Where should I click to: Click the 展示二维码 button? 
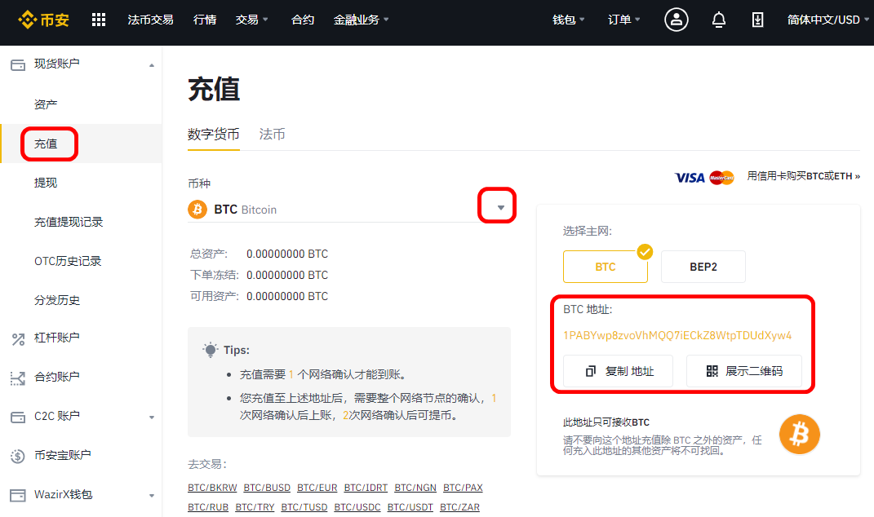(744, 371)
